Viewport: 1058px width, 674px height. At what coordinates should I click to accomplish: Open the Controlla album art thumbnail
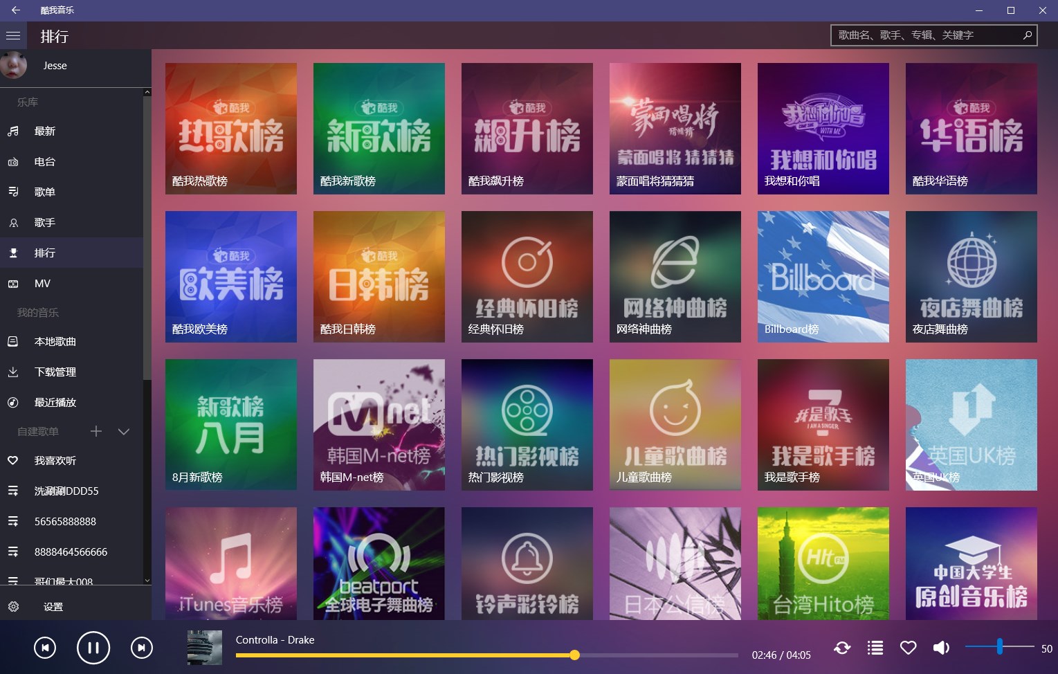point(205,648)
